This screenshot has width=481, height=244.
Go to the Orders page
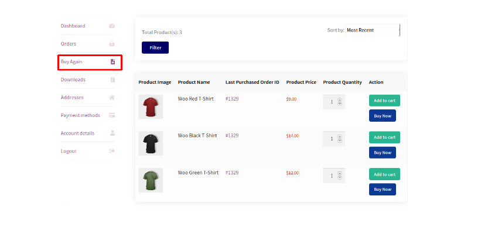(69, 44)
